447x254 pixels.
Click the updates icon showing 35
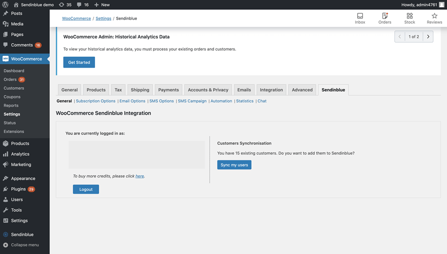pyautogui.click(x=61, y=5)
